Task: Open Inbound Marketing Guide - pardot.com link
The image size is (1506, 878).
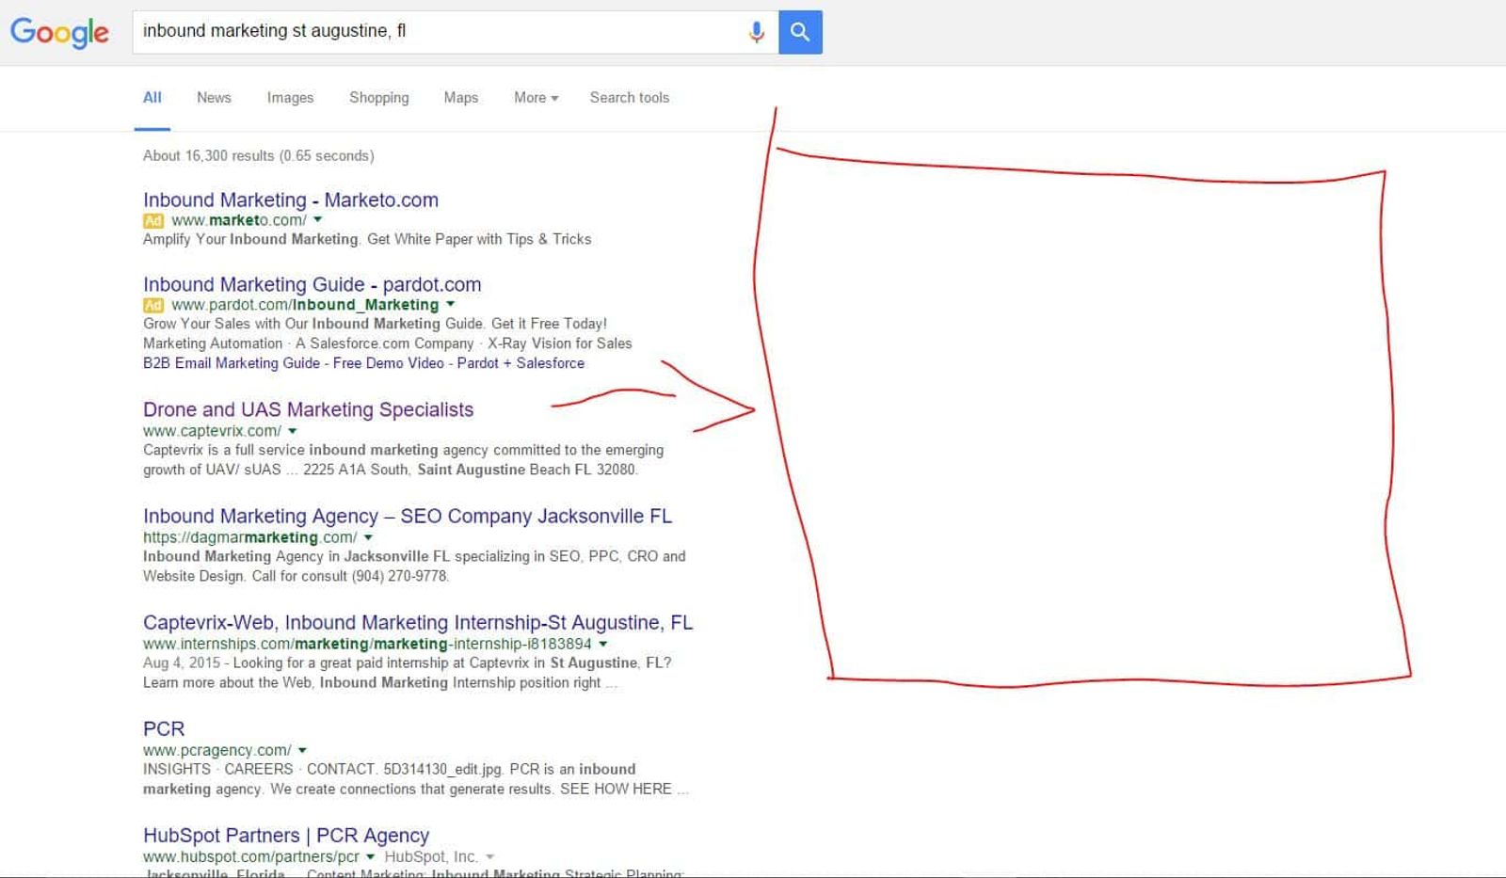Action: 312,284
